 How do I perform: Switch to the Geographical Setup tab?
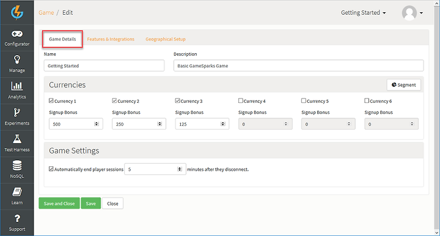click(166, 39)
